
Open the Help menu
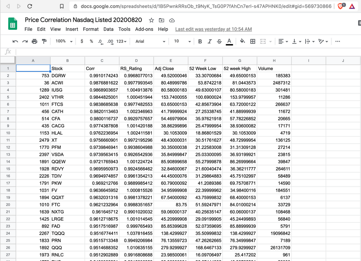[x=163, y=29]
